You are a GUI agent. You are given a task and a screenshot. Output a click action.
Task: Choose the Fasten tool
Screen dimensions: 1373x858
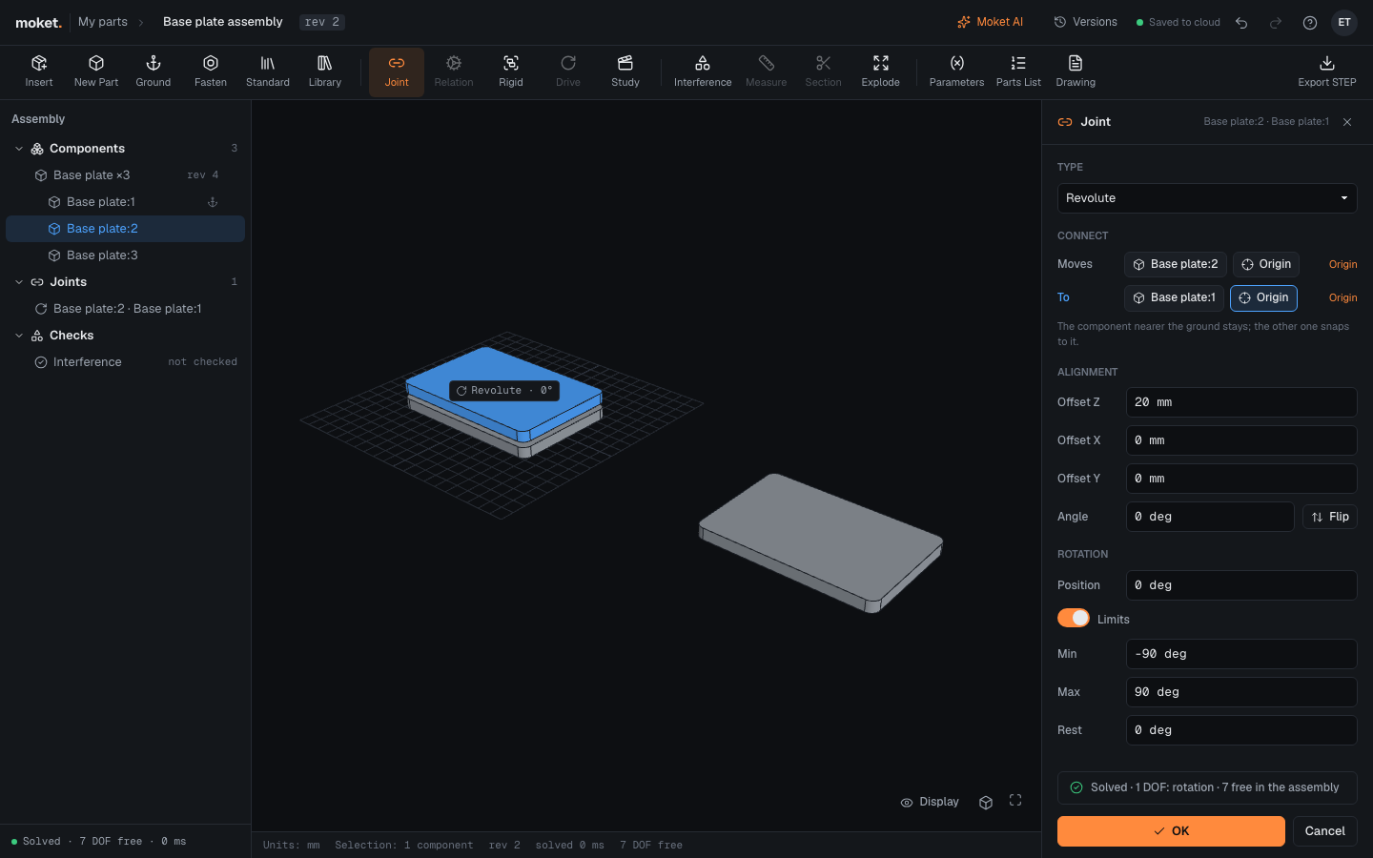(211, 71)
